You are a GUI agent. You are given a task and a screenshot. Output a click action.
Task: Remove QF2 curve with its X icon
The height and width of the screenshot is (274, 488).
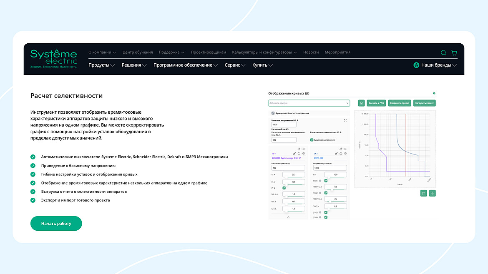(x=345, y=149)
